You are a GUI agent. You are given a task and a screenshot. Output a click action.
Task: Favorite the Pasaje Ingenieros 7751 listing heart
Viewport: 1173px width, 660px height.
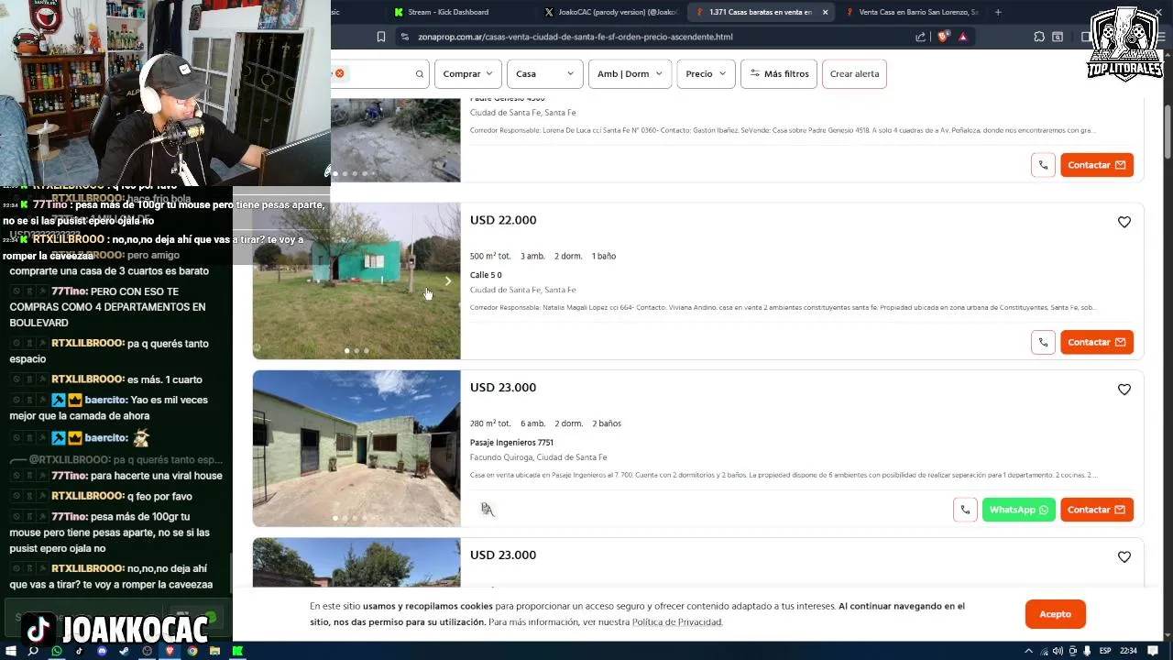pyautogui.click(x=1124, y=390)
